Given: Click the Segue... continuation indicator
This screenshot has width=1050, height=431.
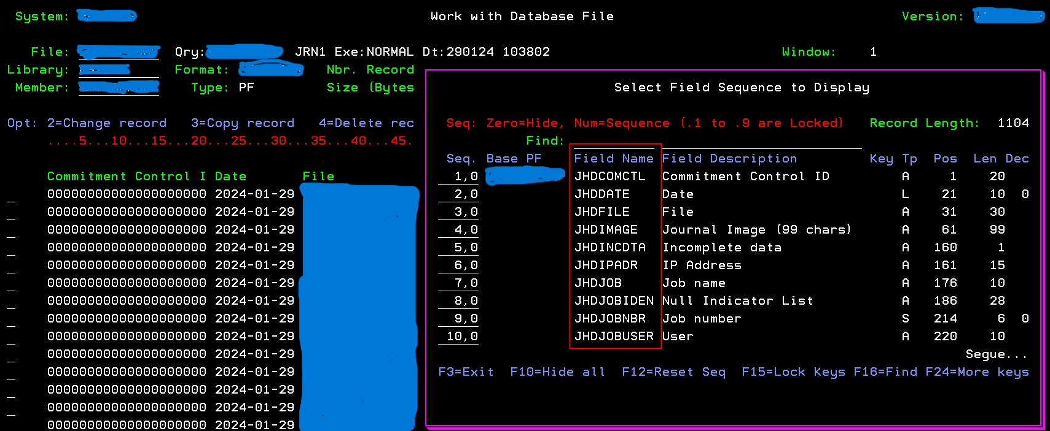Looking at the screenshot, I should coord(996,354).
